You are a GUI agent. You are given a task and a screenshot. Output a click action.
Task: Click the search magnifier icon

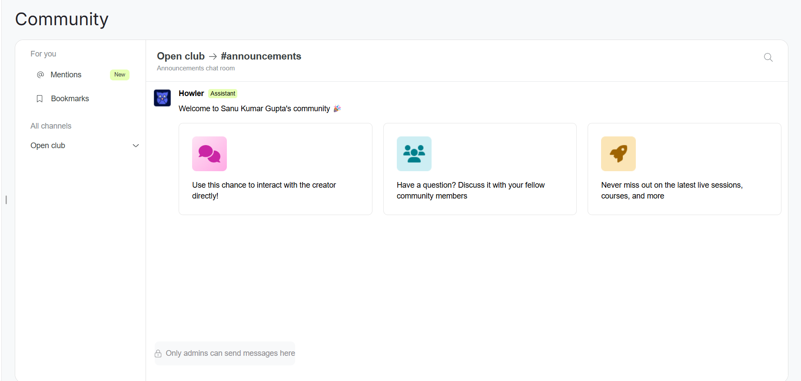(768, 57)
